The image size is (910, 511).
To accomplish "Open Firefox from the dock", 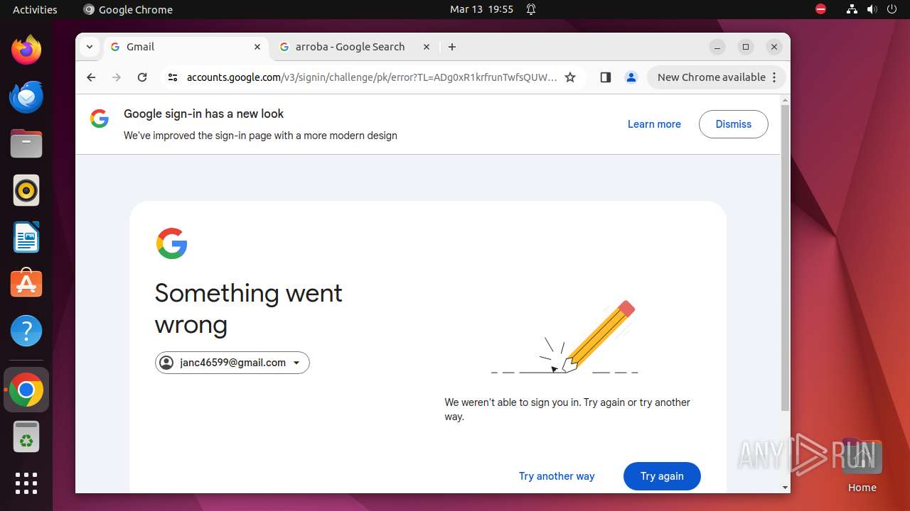I will tap(26, 50).
